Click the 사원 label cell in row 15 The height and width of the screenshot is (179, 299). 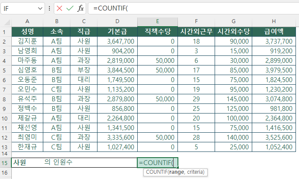pyautogui.click(x=27, y=162)
